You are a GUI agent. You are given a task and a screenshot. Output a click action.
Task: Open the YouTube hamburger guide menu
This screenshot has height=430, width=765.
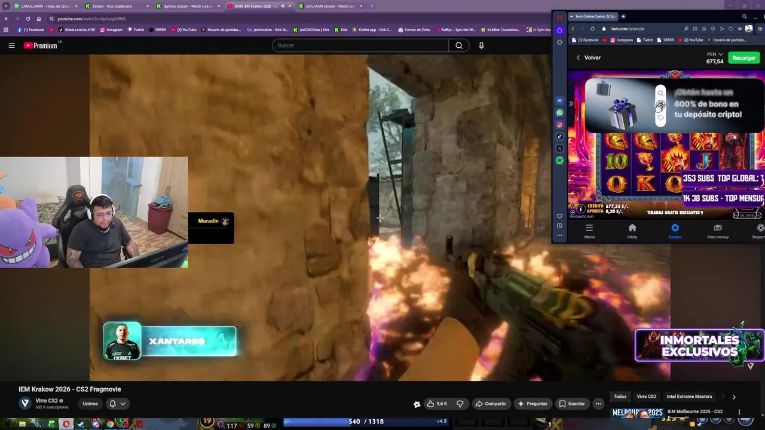point(11,45)
